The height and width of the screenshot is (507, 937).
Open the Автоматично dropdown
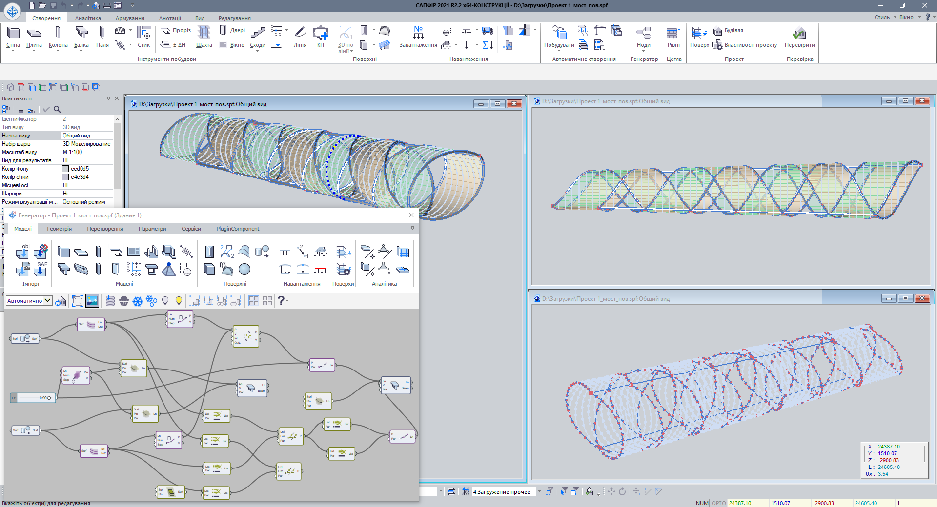tap(48, 301)
